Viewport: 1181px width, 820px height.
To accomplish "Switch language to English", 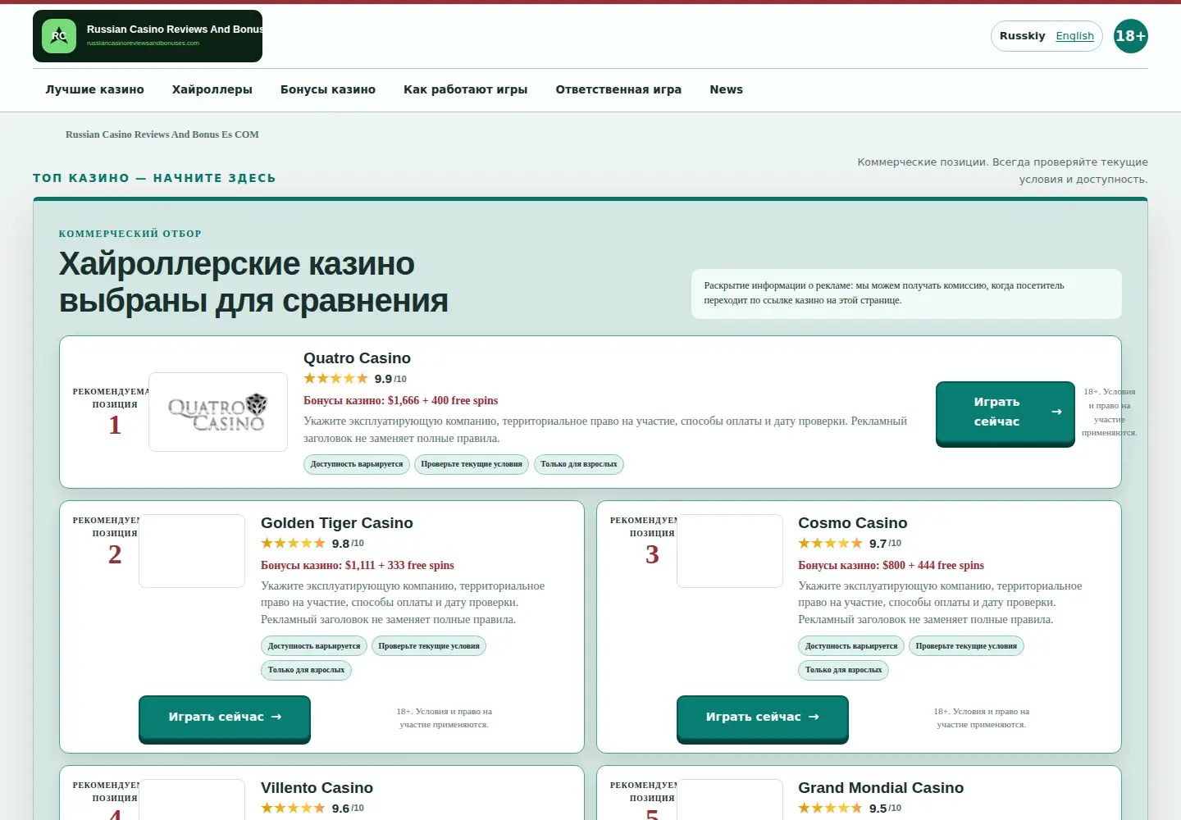I will click(1075, 36).
